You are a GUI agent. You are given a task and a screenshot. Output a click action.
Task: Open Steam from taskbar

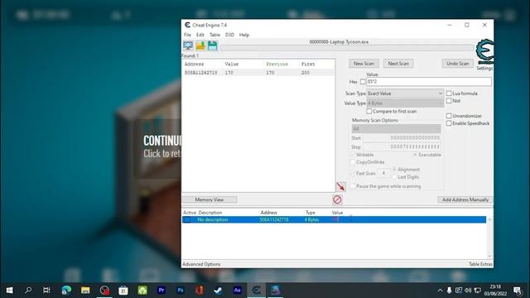click(219, 291)
